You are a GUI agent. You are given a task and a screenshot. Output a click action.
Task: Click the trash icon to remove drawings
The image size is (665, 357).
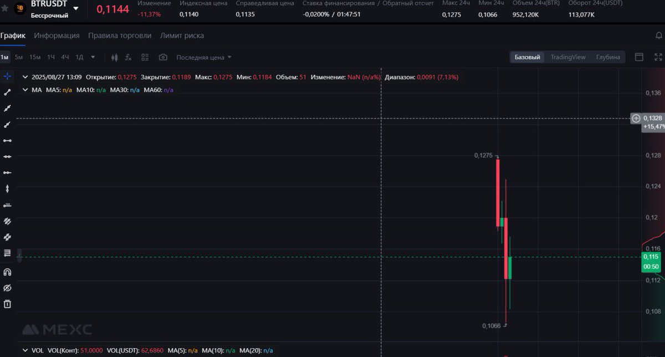pyautogui.click(x=7, y=303)
